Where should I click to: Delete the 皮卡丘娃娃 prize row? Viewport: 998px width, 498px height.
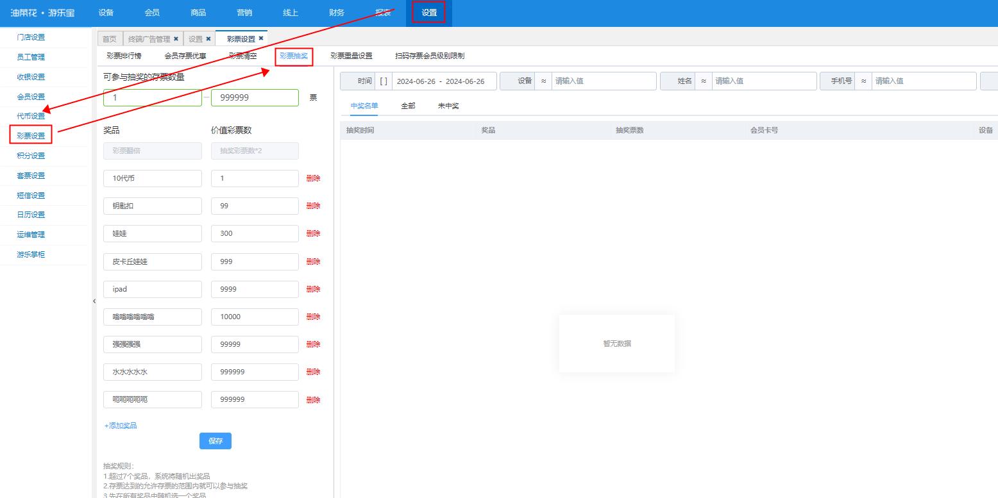point(313,261)
